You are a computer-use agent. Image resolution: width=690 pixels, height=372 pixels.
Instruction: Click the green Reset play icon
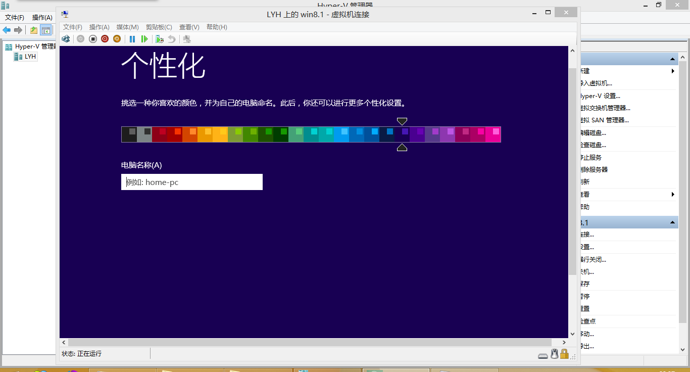[144, 39]
